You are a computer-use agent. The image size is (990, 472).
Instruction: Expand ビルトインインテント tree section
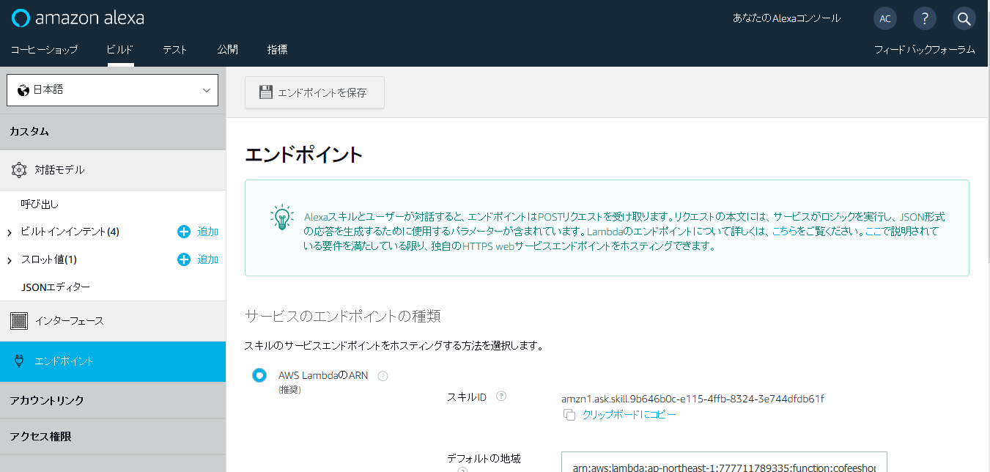(10, 232)
